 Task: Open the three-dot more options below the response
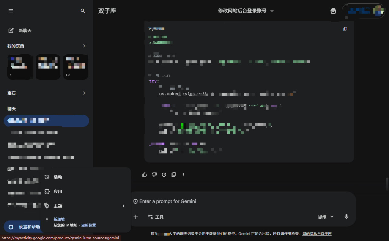(x=183, y=175)
